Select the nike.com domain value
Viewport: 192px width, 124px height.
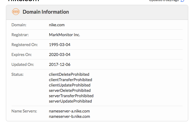(x=57, y=25)
